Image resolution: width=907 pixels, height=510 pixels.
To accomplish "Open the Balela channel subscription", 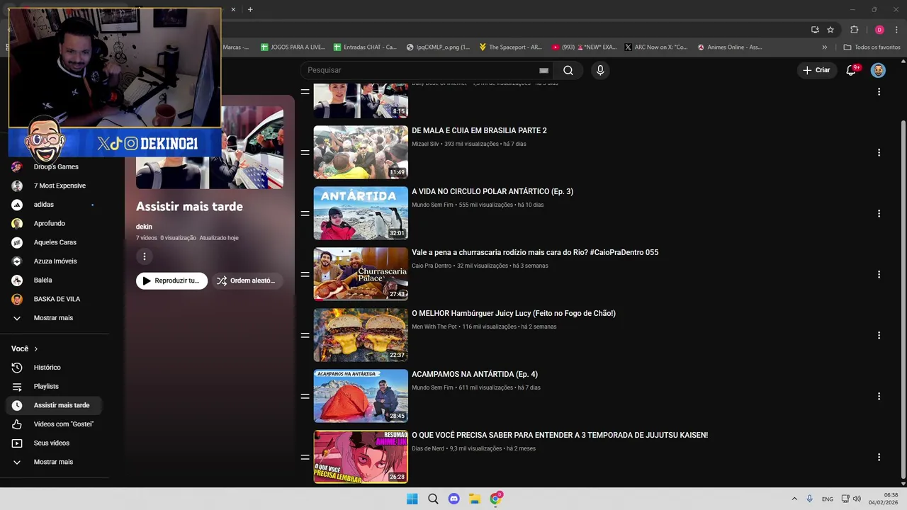I will click(x=55, y=280).
